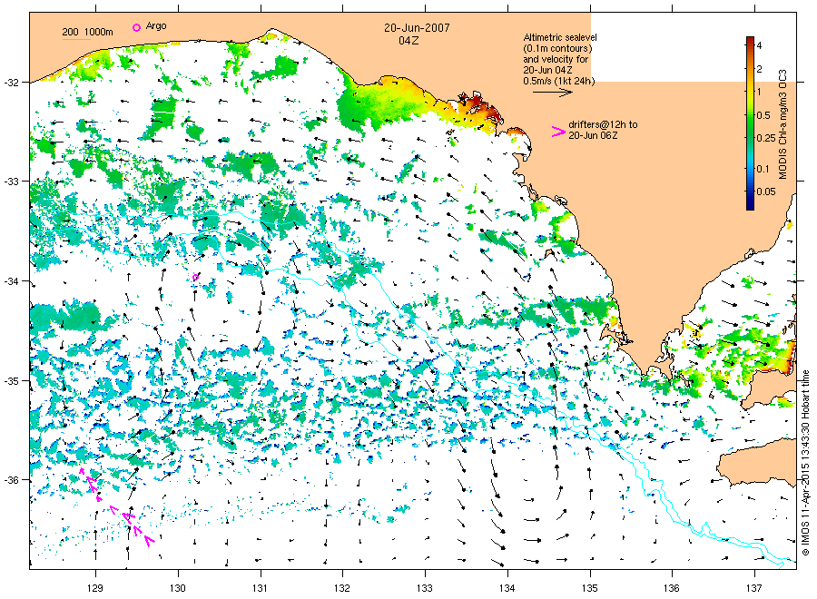Click the longitude label 129
Image resolution: width=817 pixels, height=599 pixels.
tap(94, 588)
